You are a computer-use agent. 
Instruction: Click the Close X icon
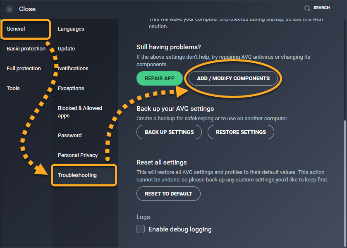9,9
